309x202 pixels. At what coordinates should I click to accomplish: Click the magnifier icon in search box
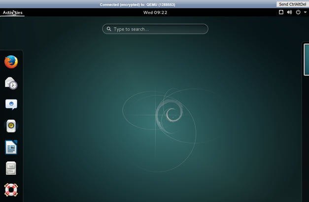(108, 29)
